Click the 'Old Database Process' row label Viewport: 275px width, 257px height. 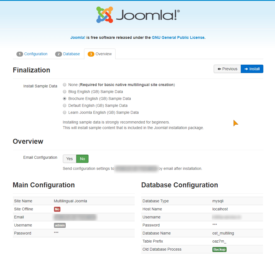[x=162, y=249]
